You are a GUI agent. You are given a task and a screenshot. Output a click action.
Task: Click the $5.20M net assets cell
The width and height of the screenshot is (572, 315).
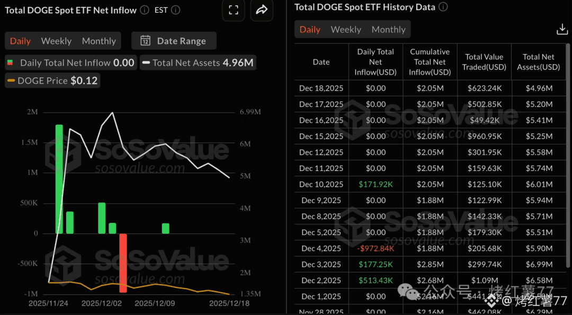[539, 104]
